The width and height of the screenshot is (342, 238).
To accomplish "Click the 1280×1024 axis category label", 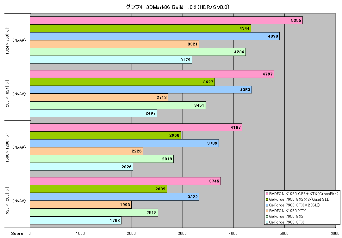I will click(x=7, y=94).
